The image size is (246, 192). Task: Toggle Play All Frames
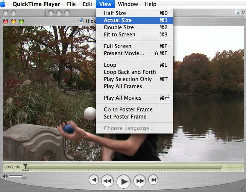tap(134, 86)
